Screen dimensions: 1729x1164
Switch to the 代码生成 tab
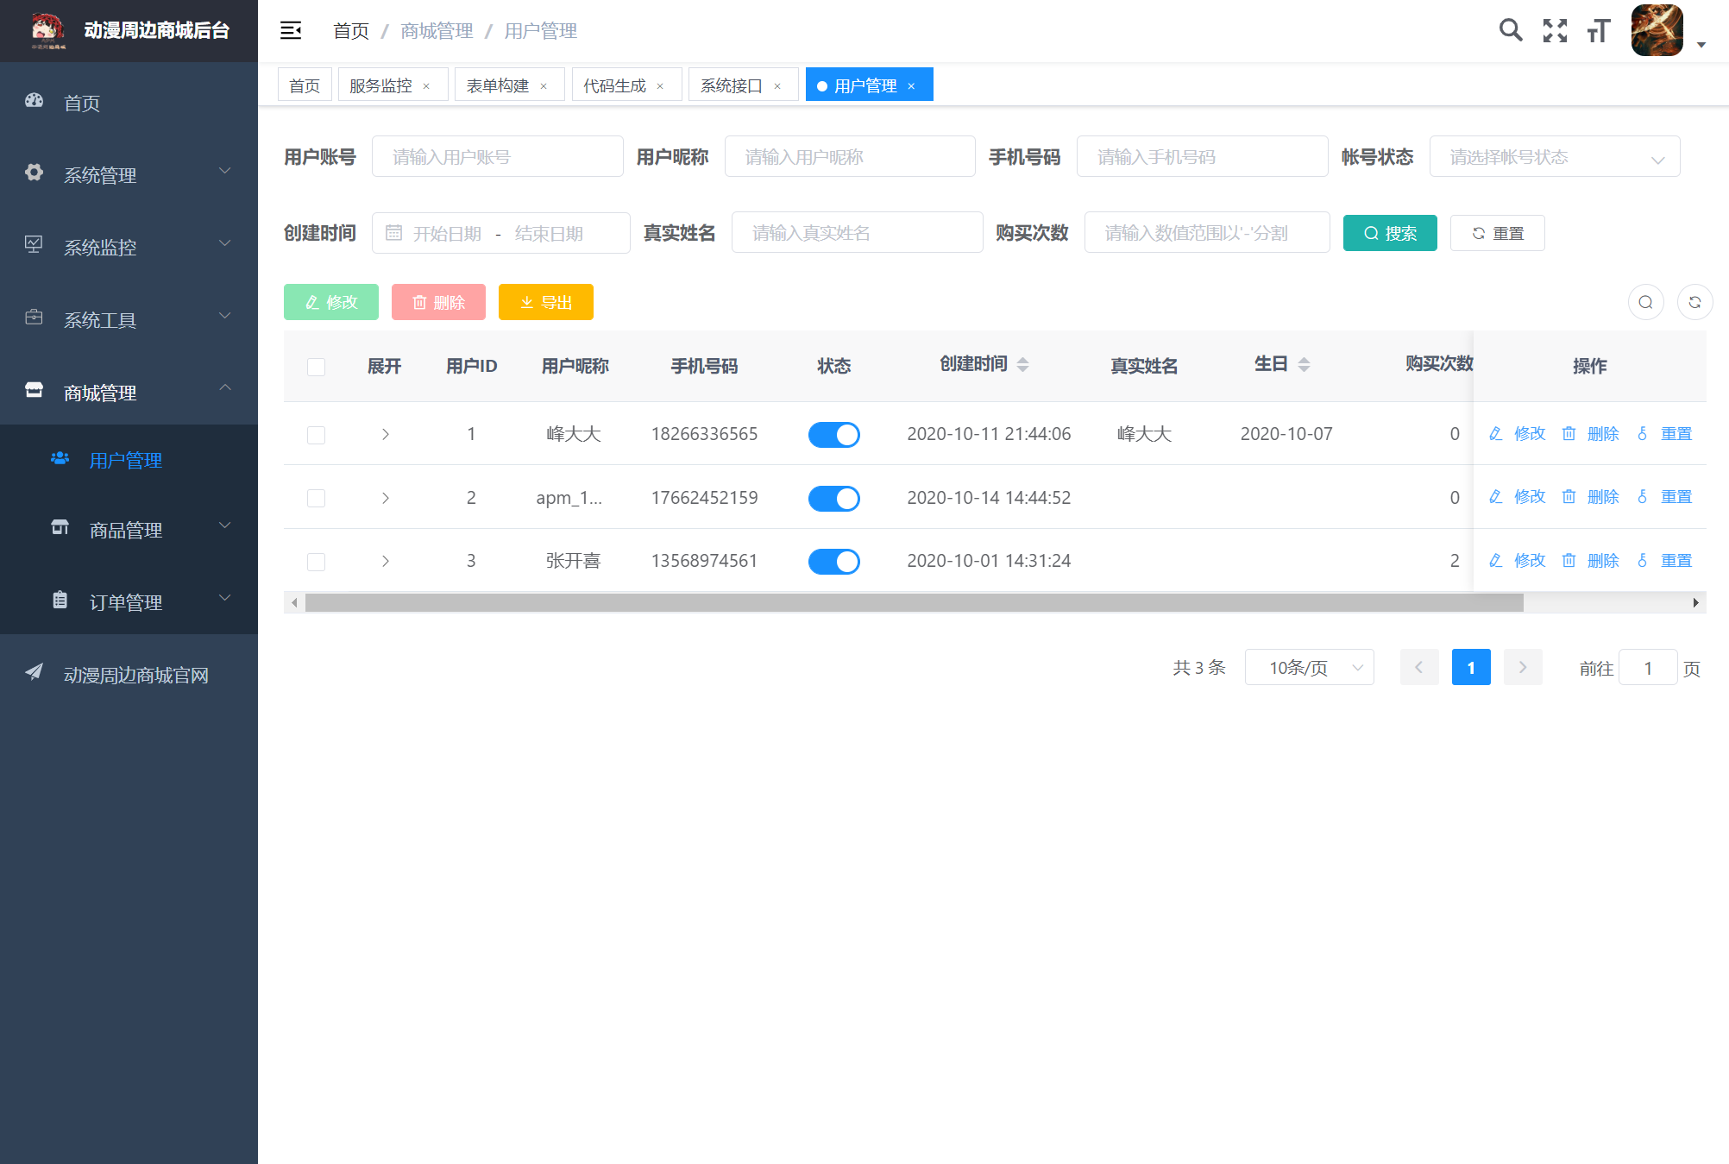pos(614,85)
